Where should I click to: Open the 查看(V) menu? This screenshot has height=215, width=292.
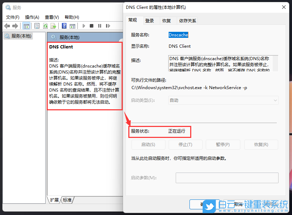tap(52, 17)
